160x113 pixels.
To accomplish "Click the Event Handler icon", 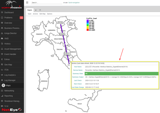I will pos(2,54).
